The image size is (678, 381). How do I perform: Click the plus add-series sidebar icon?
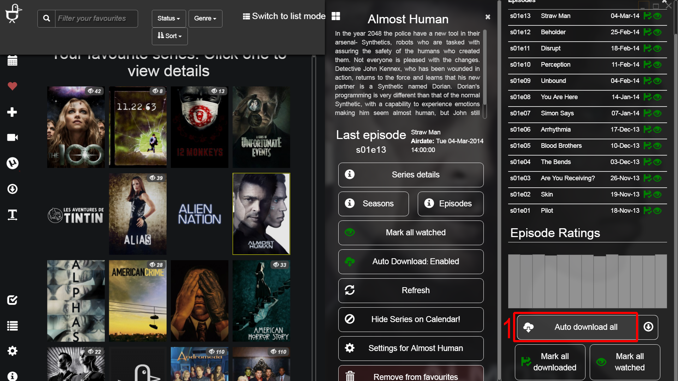tap(12, 112)
